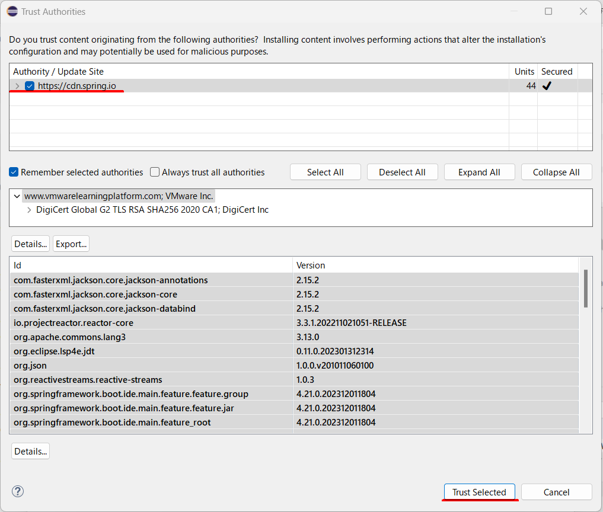The image size is (603, 512).
Task: Click the Eclipse logo in the title bar
Action: pos(12,11)
